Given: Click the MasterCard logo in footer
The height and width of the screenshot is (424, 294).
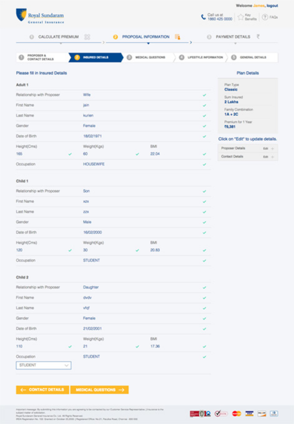Looking at the screenshot, I should pos(237,413).
